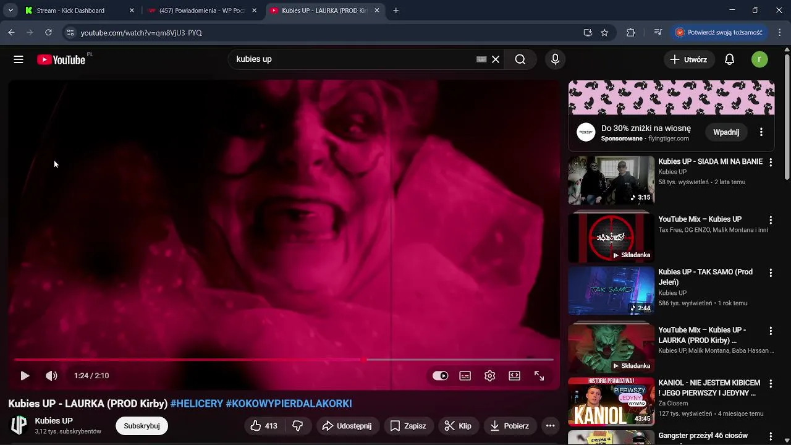Close the Kick Dashboard tab
The height and width of the screenshot is (445, 791).
(x=132, y=11)
